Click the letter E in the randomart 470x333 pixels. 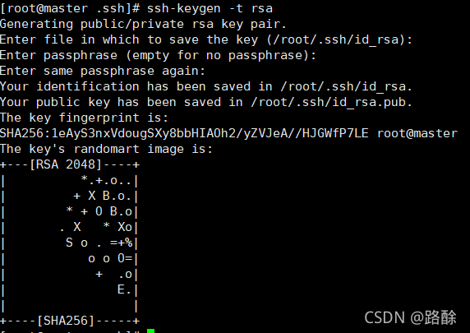pos(121,289)
